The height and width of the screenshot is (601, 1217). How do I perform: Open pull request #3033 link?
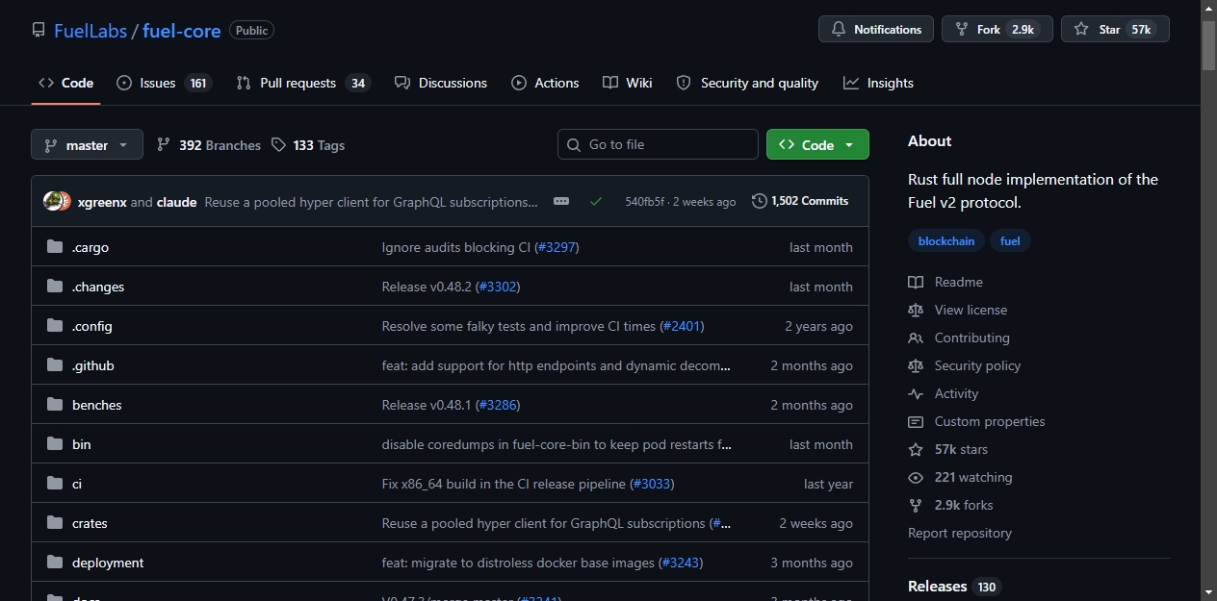coord(652,484)
